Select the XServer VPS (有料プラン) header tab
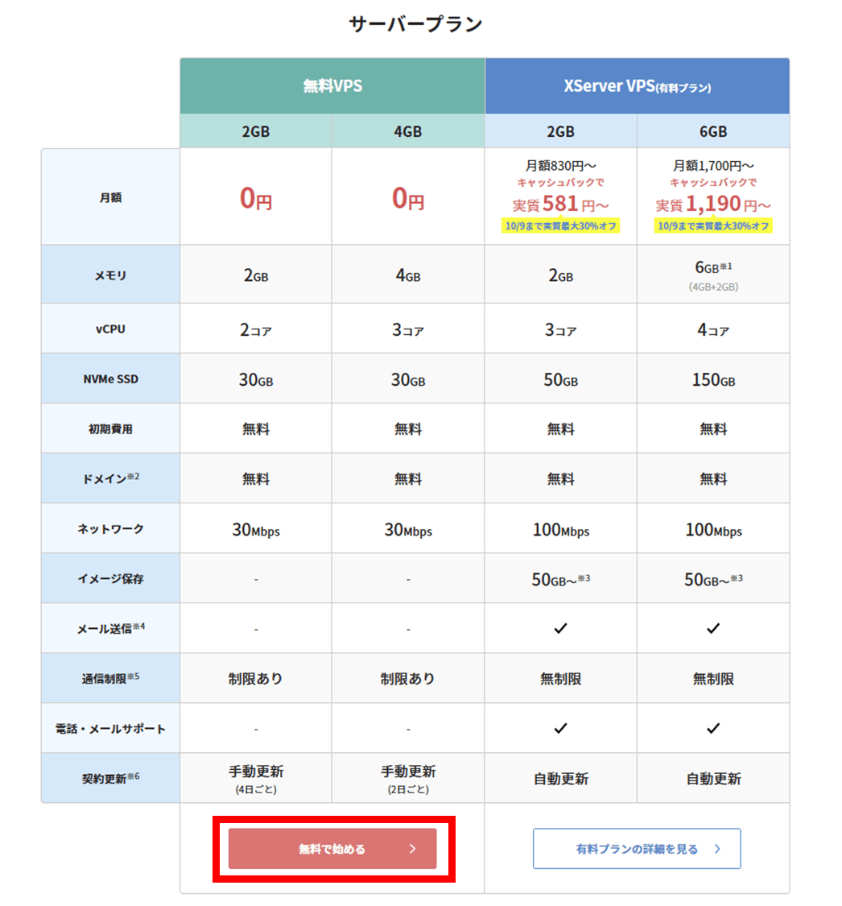Image resolution: width=842 pixels, height=906 pixels. 637,85
